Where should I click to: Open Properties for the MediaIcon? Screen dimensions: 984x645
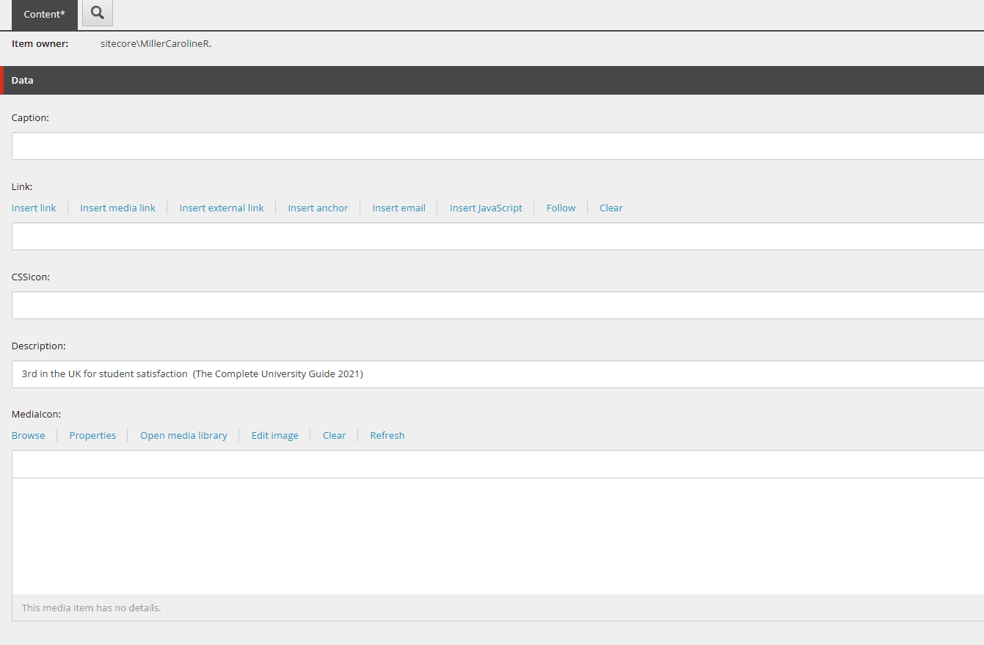tap(92, 435)
